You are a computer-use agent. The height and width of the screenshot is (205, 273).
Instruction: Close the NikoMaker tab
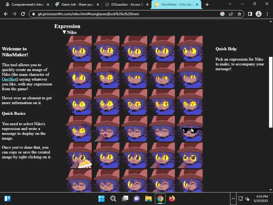pos(197,5)
